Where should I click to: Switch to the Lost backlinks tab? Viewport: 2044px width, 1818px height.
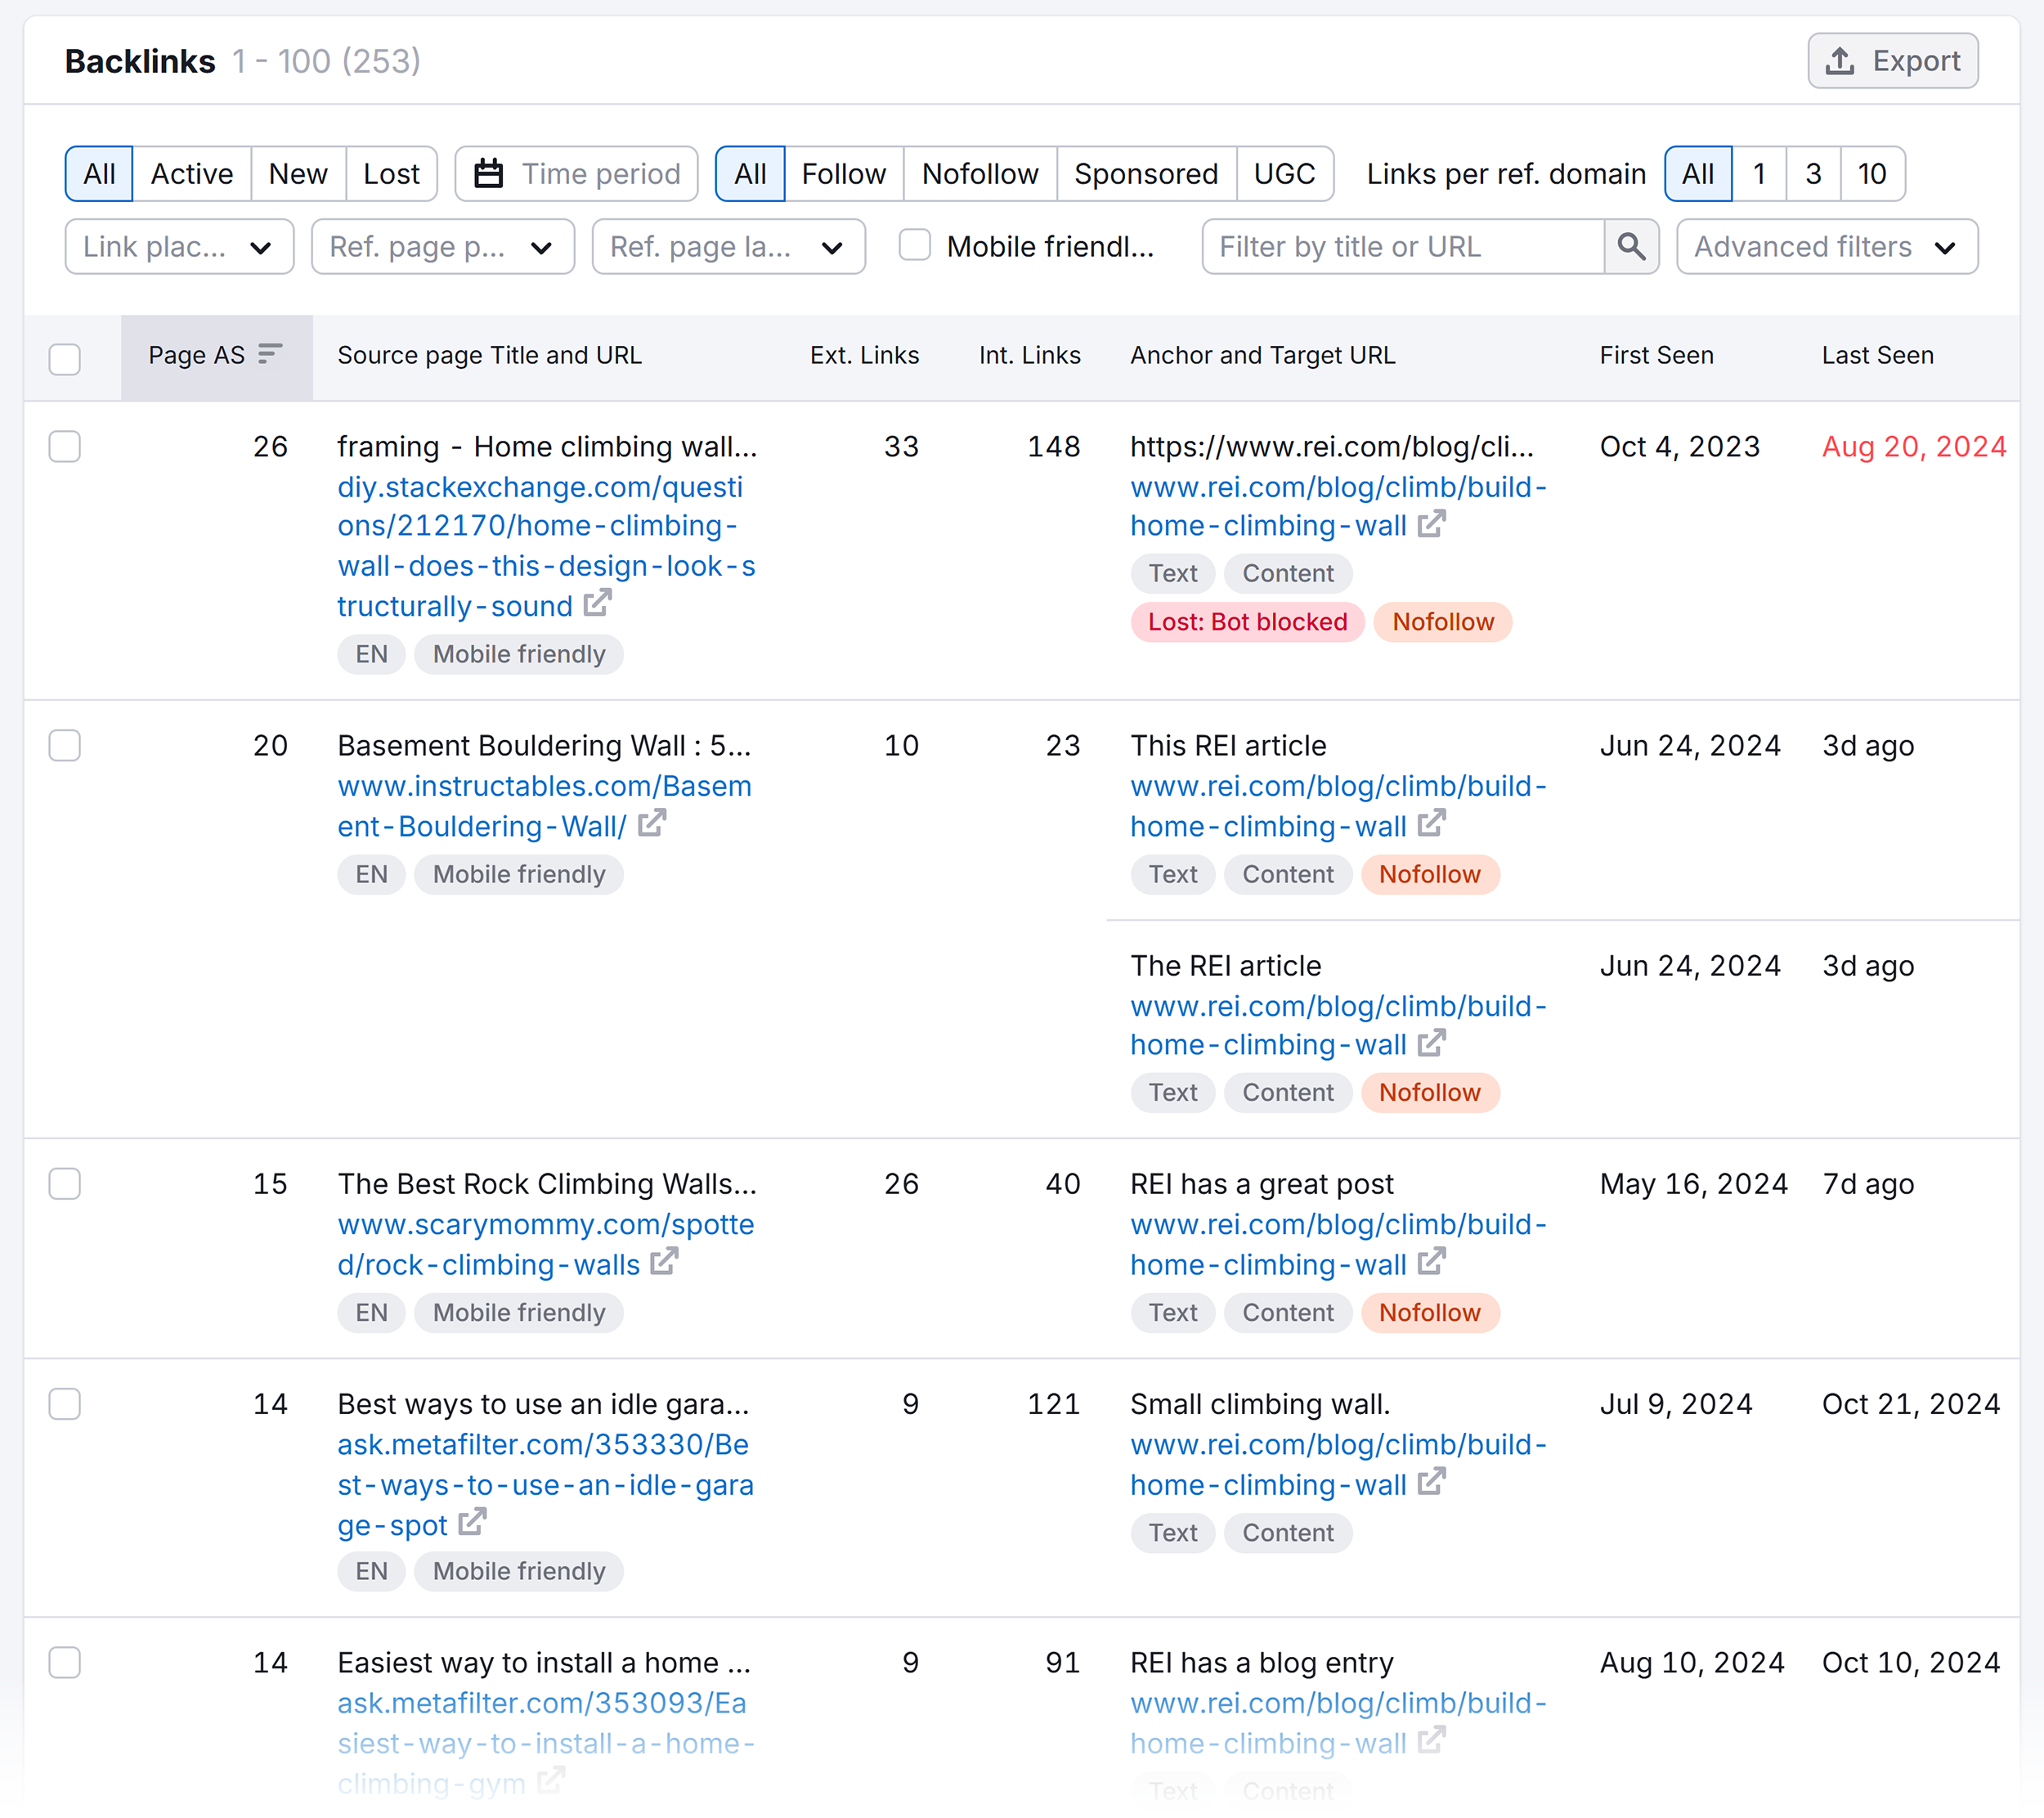coord(391,173)
